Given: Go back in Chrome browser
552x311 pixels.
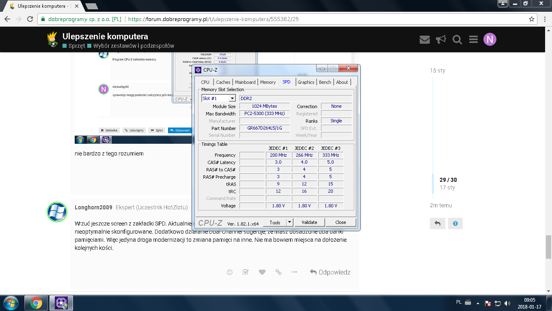Looking at the screenshot, I should [8, 19].
